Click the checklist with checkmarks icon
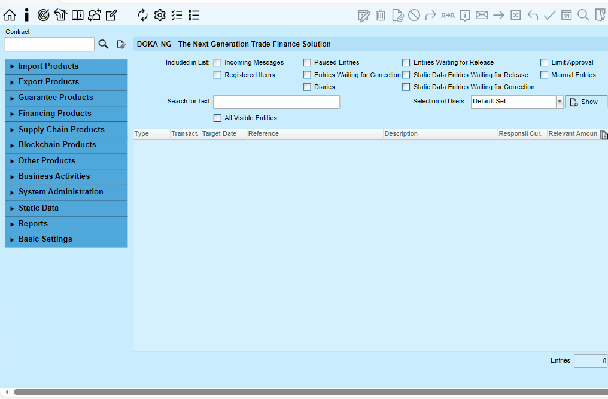Viewport: 608px width, 399px height. 177,15
